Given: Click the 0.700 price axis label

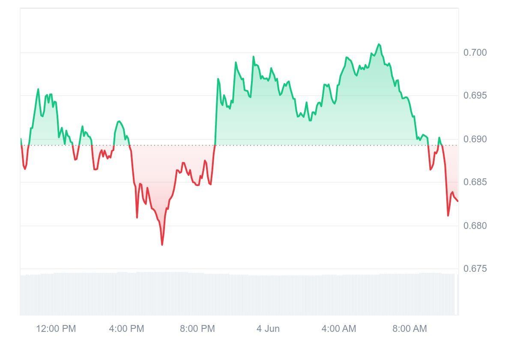Looking at the screenshot, I should pos(475,53).
